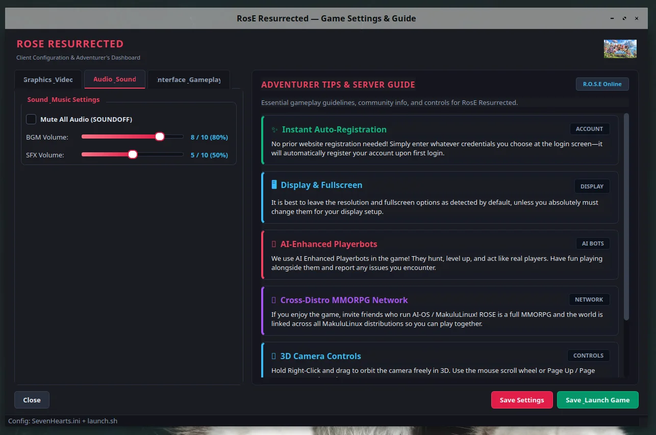The height and width of the screenshot is (435, 656).
Task: Click the CONTROLS tag
Action: [589, 356]
